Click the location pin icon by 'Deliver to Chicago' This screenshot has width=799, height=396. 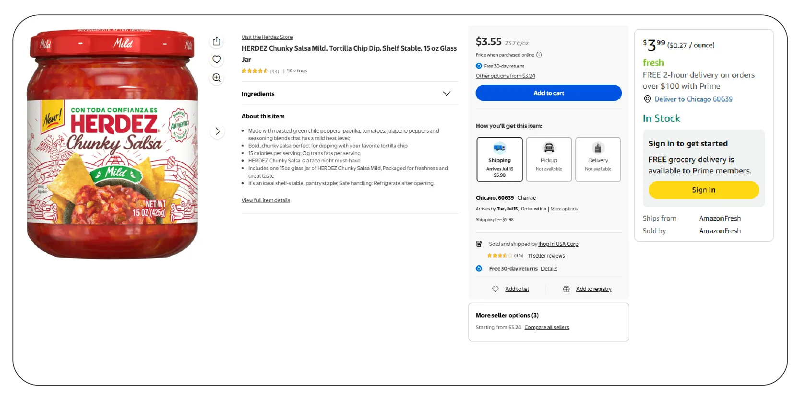pos(647,99)
